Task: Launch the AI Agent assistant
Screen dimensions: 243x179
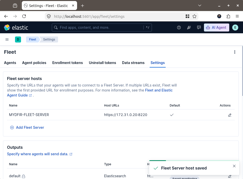Action: 216,27
